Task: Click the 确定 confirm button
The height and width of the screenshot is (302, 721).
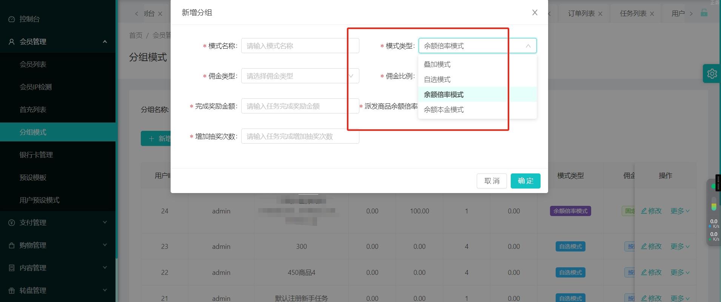Action: click(525, 181)
